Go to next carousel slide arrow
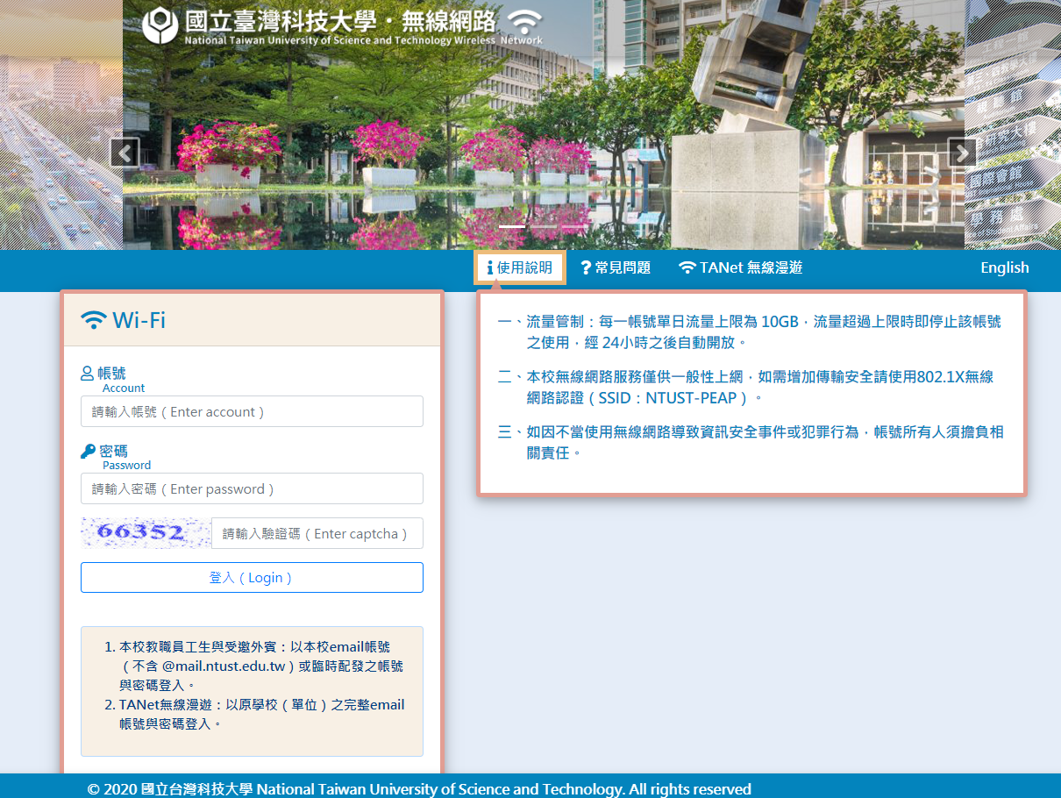 (x=963, y=153)
